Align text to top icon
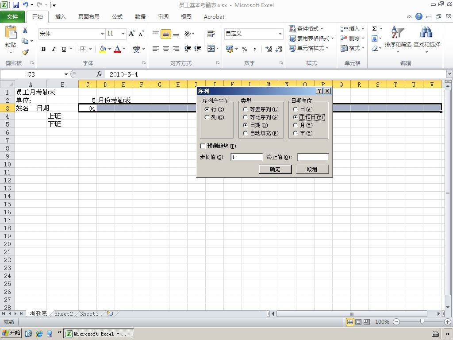 tap(156, 34)
